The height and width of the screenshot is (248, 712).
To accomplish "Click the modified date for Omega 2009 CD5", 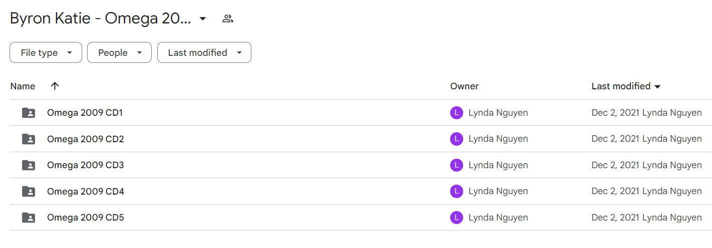I will coord(616,218).
